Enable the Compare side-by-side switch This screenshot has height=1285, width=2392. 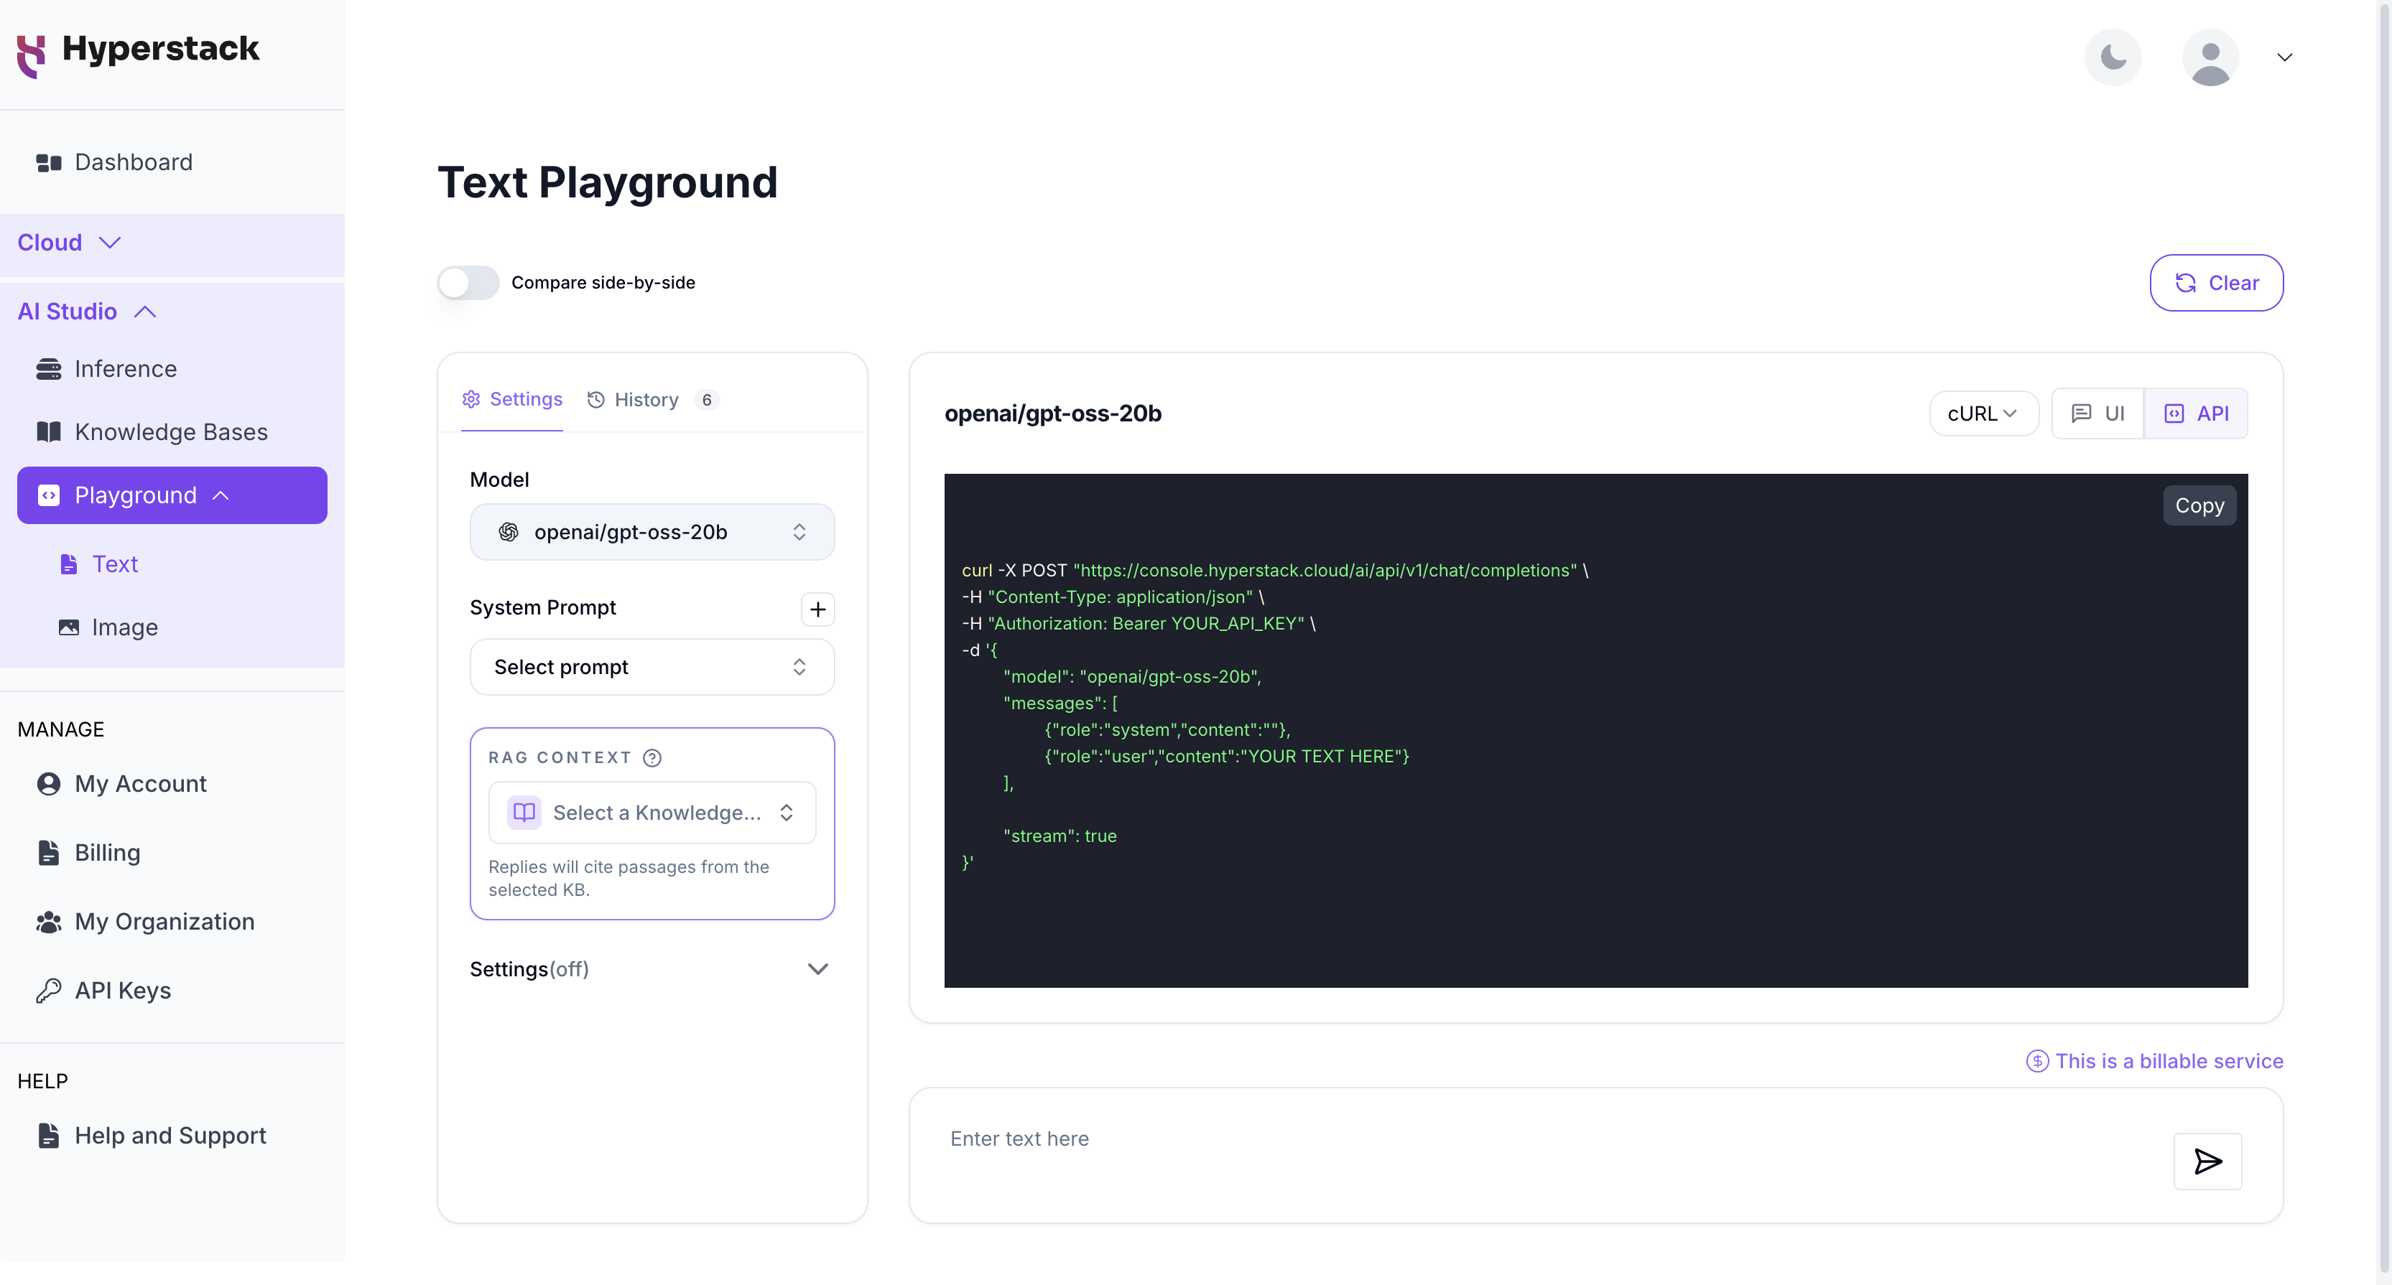468,282
